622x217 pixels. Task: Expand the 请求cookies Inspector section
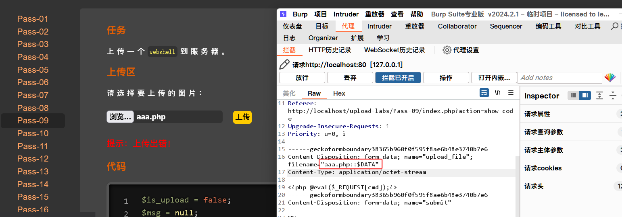[x=571, y=168]
